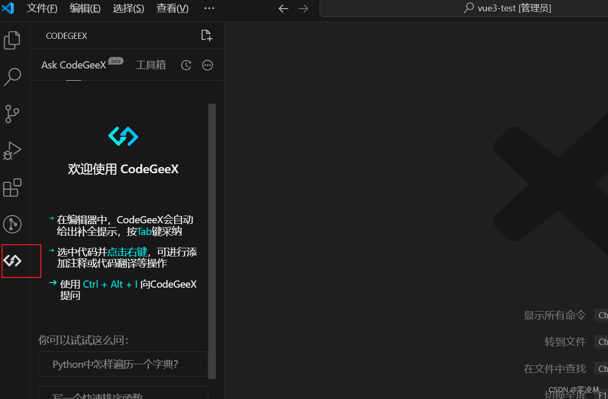Click the cyan CodeGeeX logo
Viewport: 608px width, 399px height.
pos(124,136)
